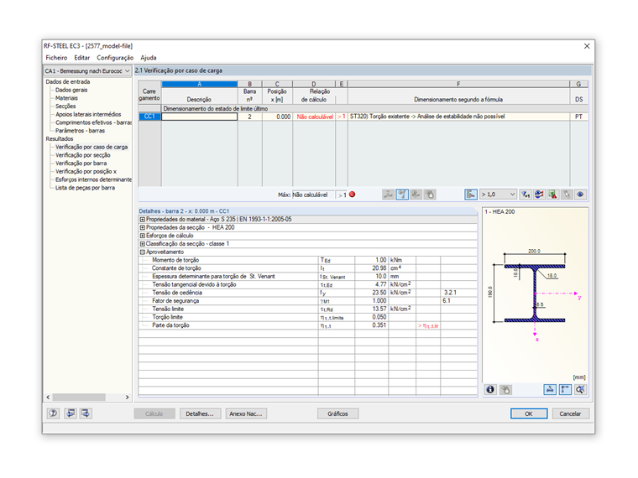Click the third gray filter icon in results toolbar
This screenshot has height=478, width=638.
(416, 195)
